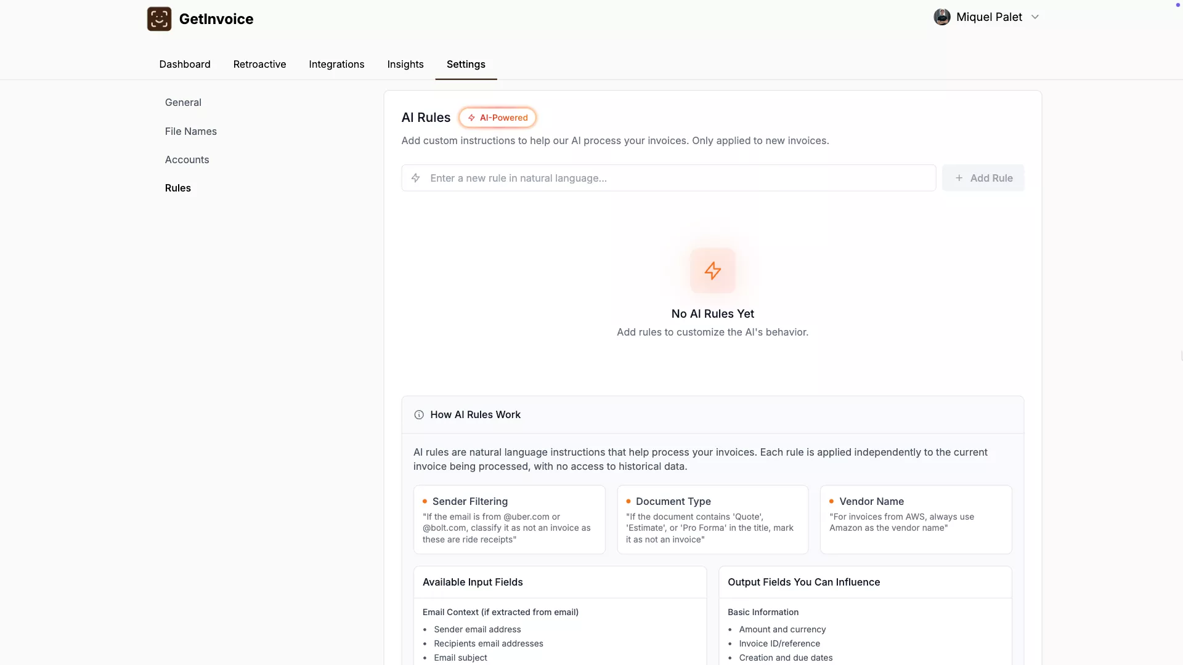Open the Accounts settings section
1183x665 pixels.
click(x=187, y=159)
